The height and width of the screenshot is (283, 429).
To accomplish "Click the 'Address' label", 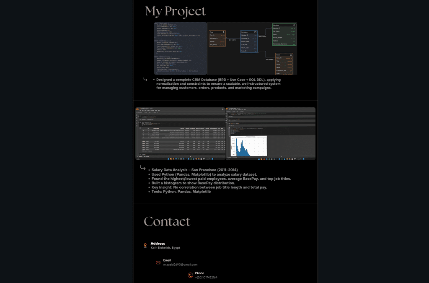I will pyautogui.click(x=158, y=244).
